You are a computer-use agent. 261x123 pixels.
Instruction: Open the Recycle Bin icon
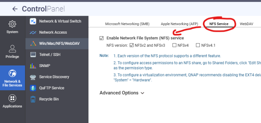coord(33,99)
